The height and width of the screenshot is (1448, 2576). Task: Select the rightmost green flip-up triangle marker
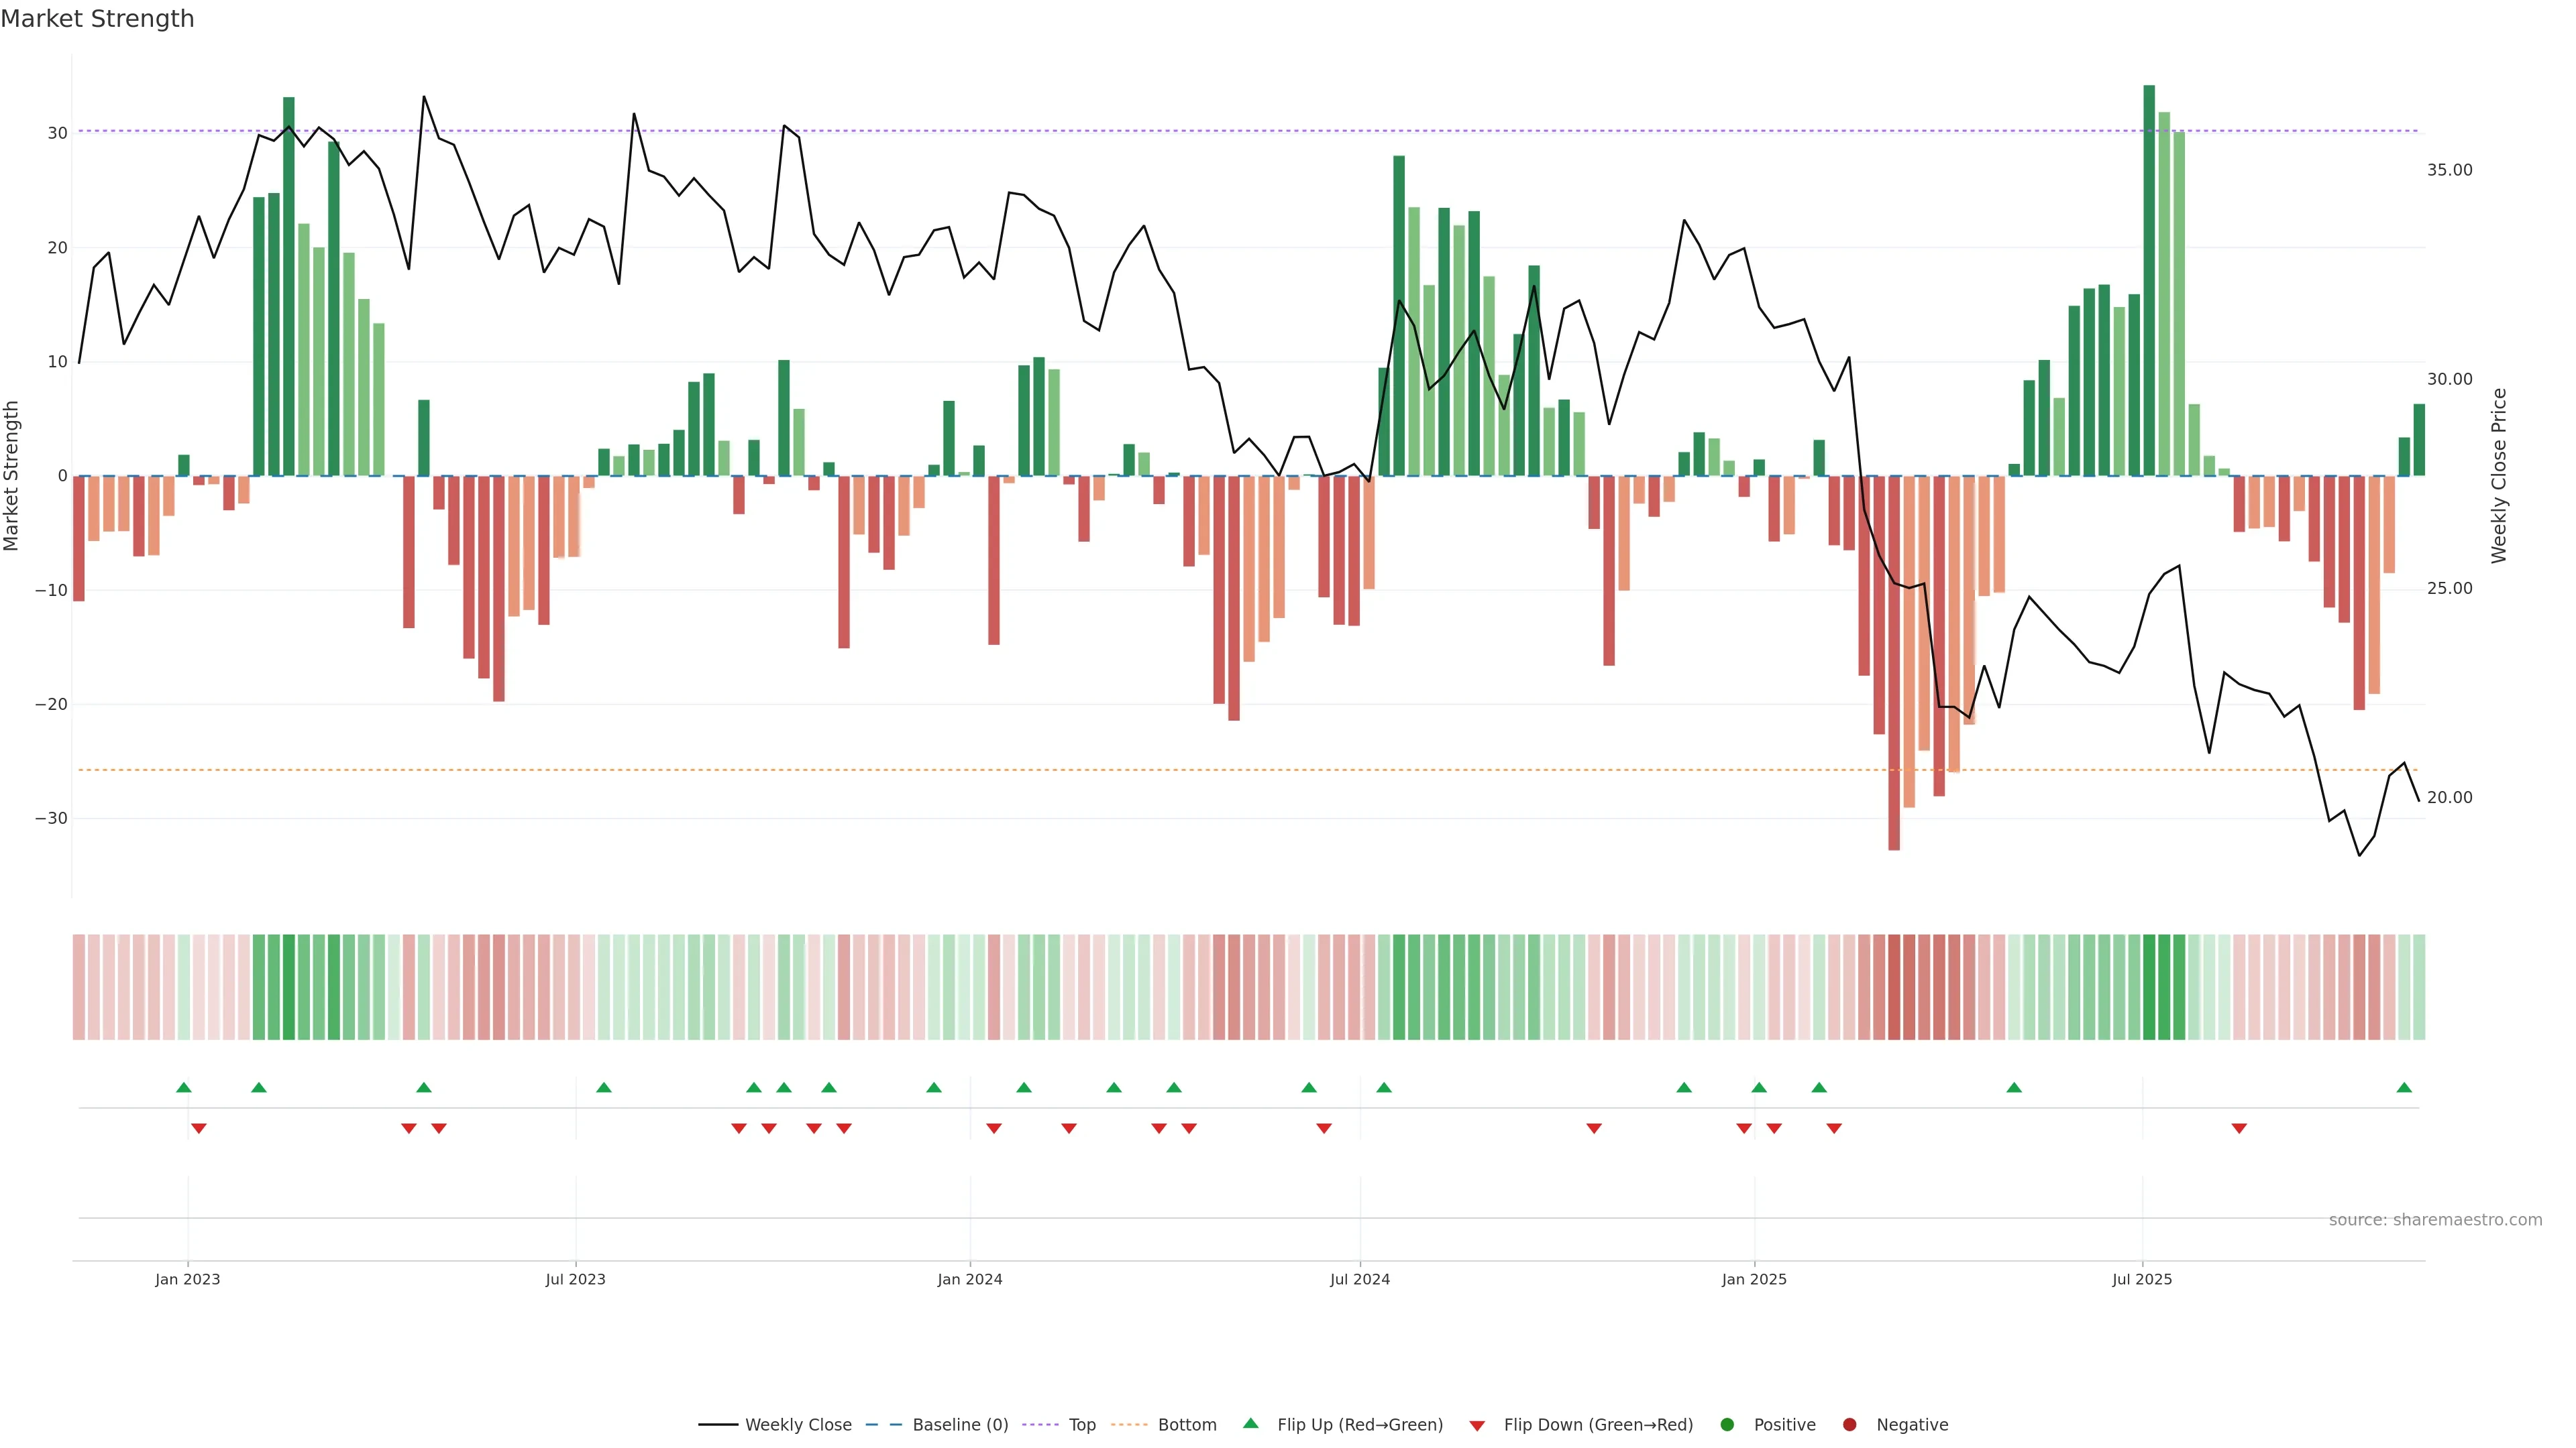(x=2404, y=1087)
